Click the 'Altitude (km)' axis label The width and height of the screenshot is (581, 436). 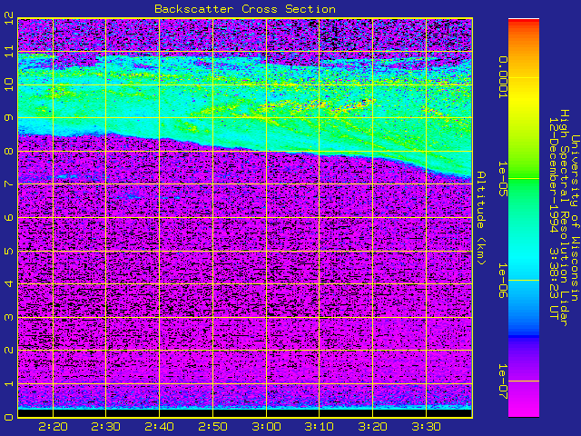[481, 218]
